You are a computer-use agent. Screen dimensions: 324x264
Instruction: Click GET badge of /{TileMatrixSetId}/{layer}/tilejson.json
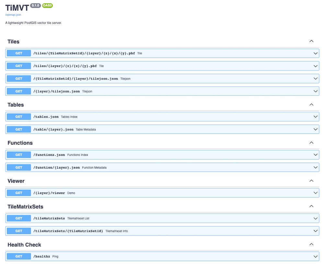(x=19, y=79)
